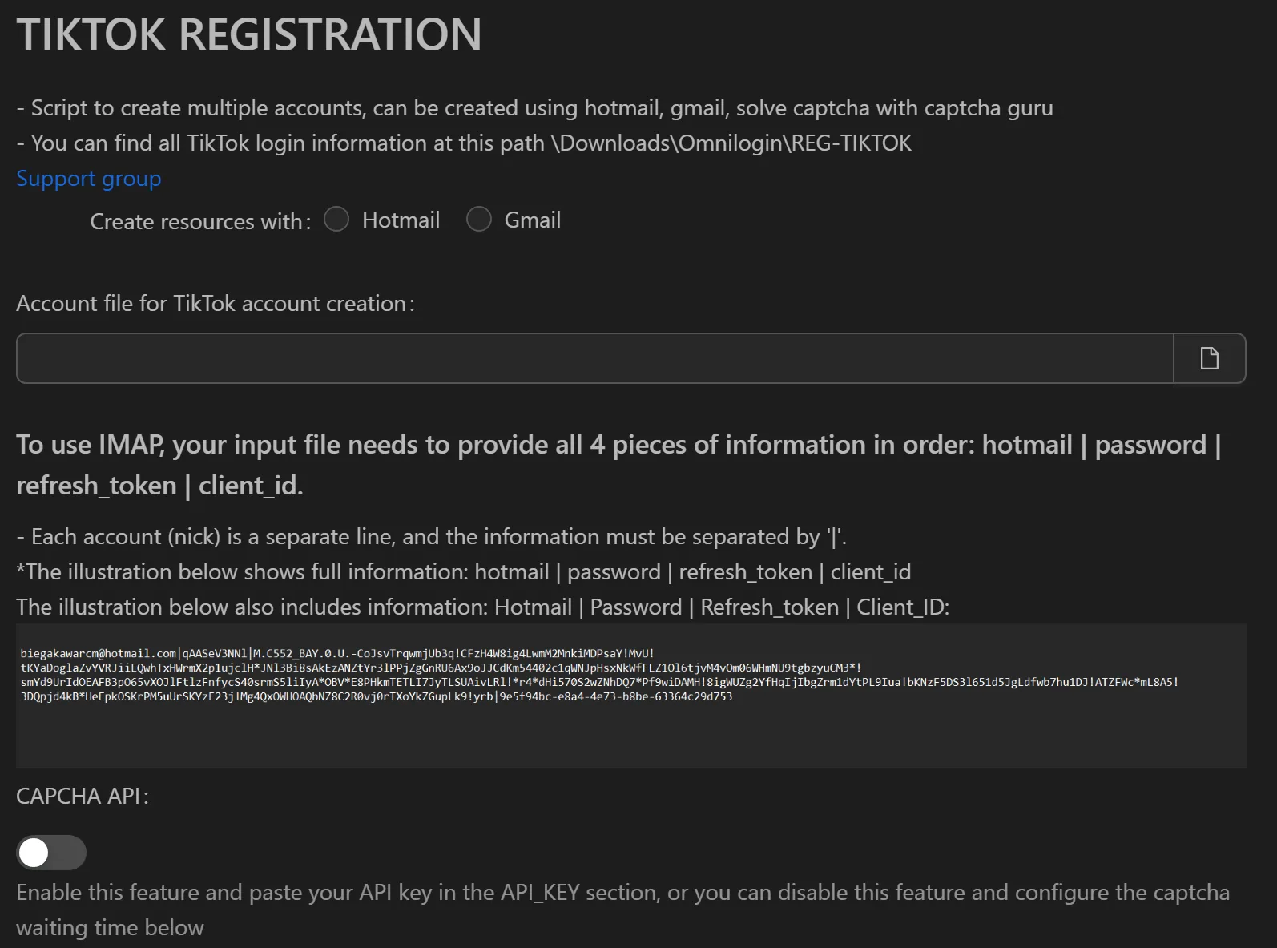This screenshot has height=948, width=1277.
Task: Click the blue Support group hyperlink
Action: (x=88, y=178)
